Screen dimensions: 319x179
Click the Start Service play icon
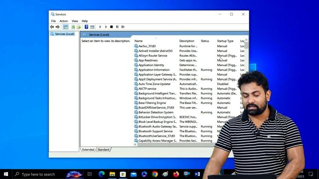coord(100,27)
